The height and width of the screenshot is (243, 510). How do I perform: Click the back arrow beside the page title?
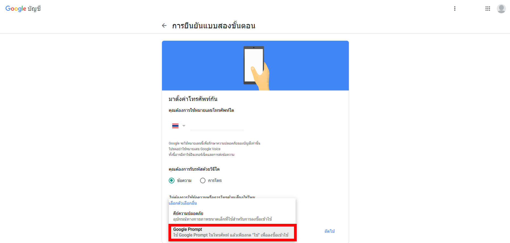pos(164,26)
